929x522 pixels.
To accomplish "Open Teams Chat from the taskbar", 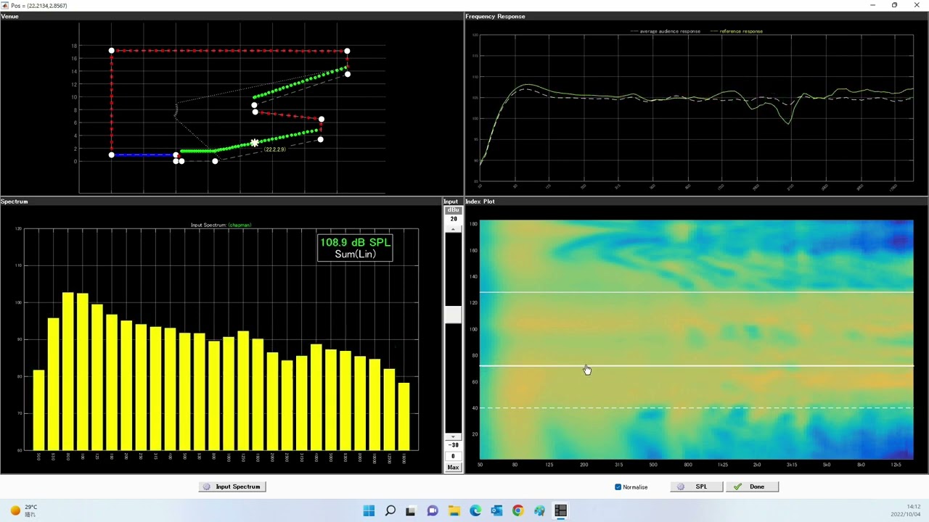I will [433, 510].
